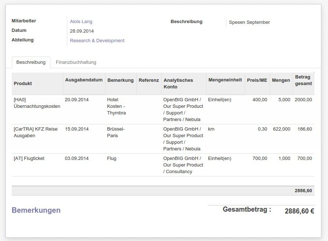The height and width of the screenshot is (241, 328).
Task: Sort by Analytisches Konto column header
Action: (178, 84)
